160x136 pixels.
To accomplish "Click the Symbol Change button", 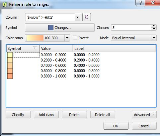I will coord(60,28).
